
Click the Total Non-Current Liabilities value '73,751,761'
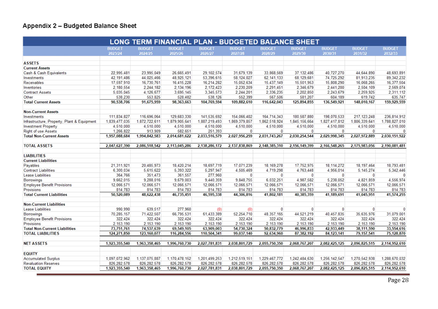coord(120,228)
